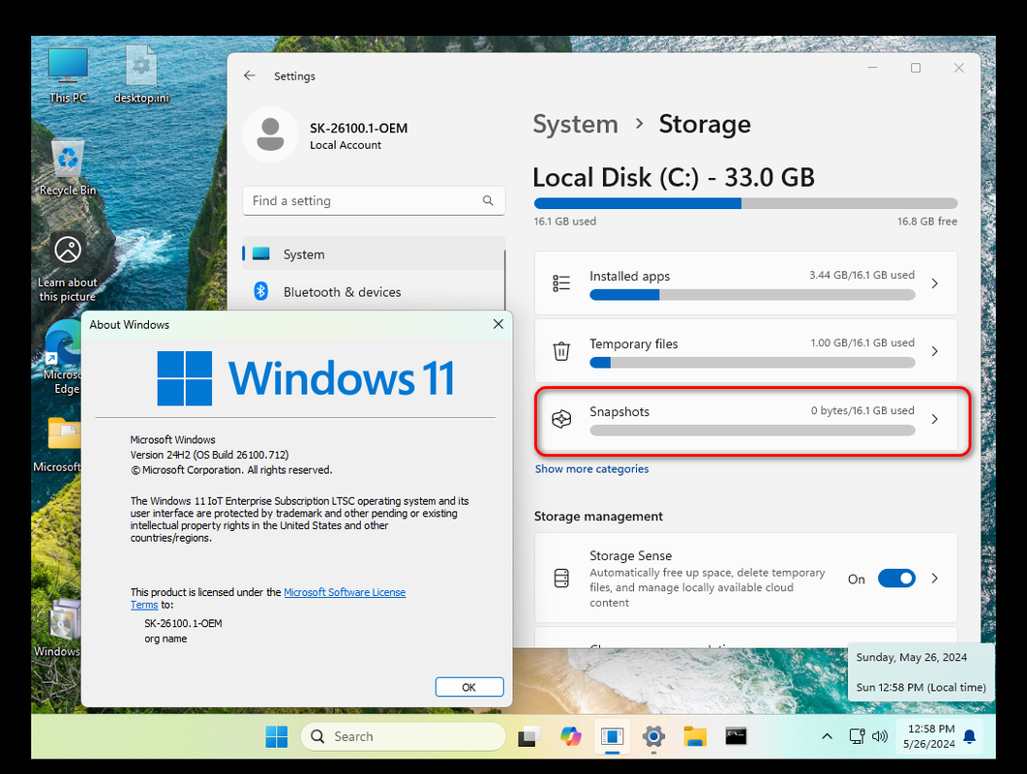Click the Settings back arrow
The height and width of the screenshot is (774, 1027).
[x=250, y=76]
